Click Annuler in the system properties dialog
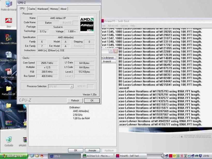 (92, 150)
